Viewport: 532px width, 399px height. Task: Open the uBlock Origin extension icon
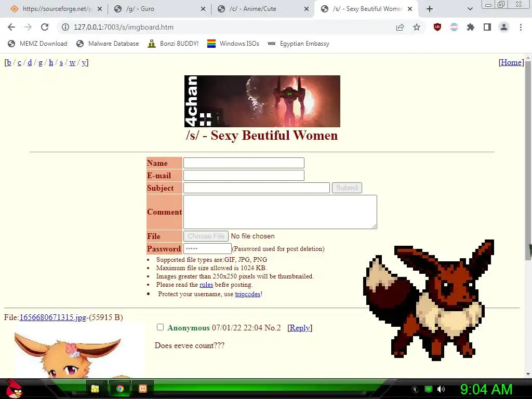[x=437, y=27]
